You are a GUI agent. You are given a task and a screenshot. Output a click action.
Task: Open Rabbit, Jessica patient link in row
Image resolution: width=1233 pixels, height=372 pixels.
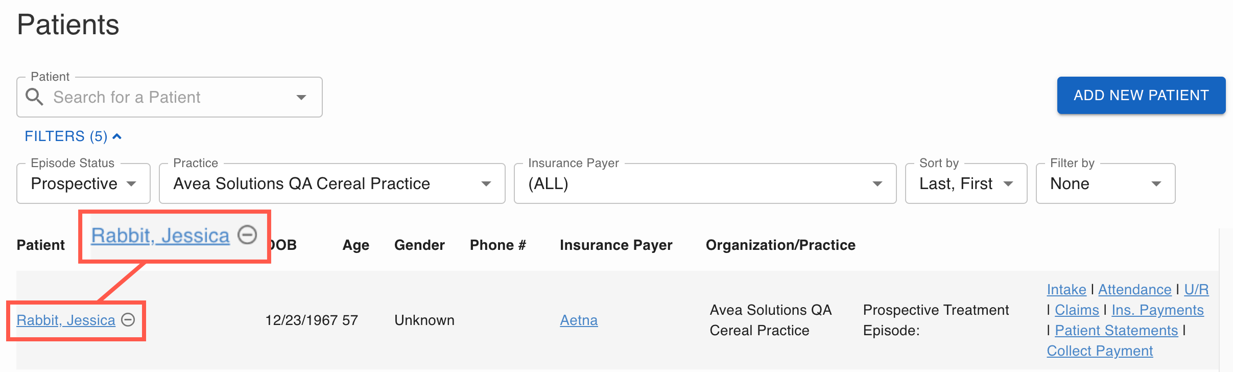[x=66, y=320]
